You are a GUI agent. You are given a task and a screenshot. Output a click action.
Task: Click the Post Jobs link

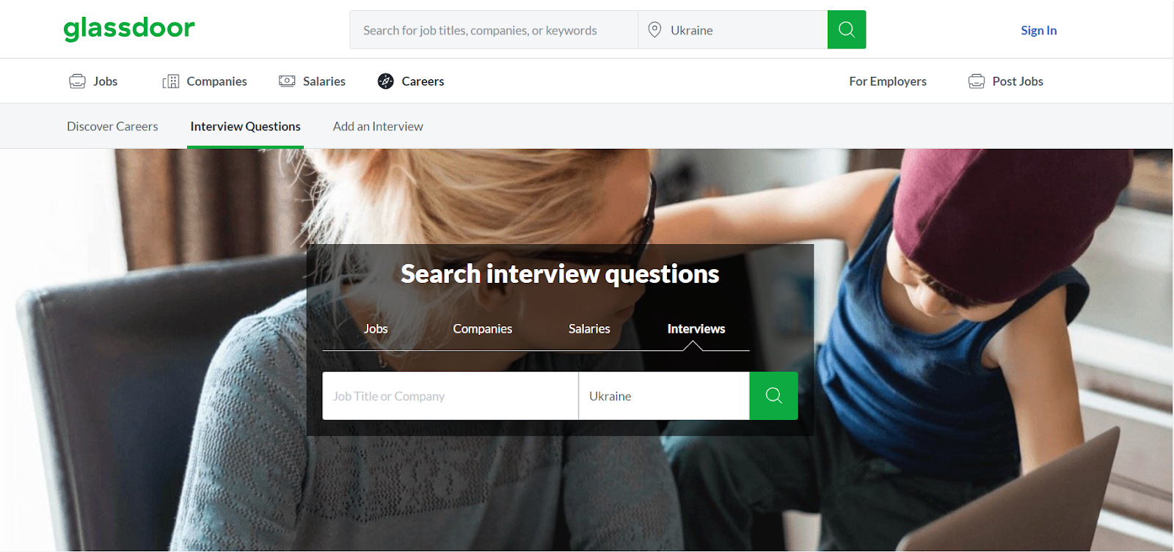[x=1018, y=81]
